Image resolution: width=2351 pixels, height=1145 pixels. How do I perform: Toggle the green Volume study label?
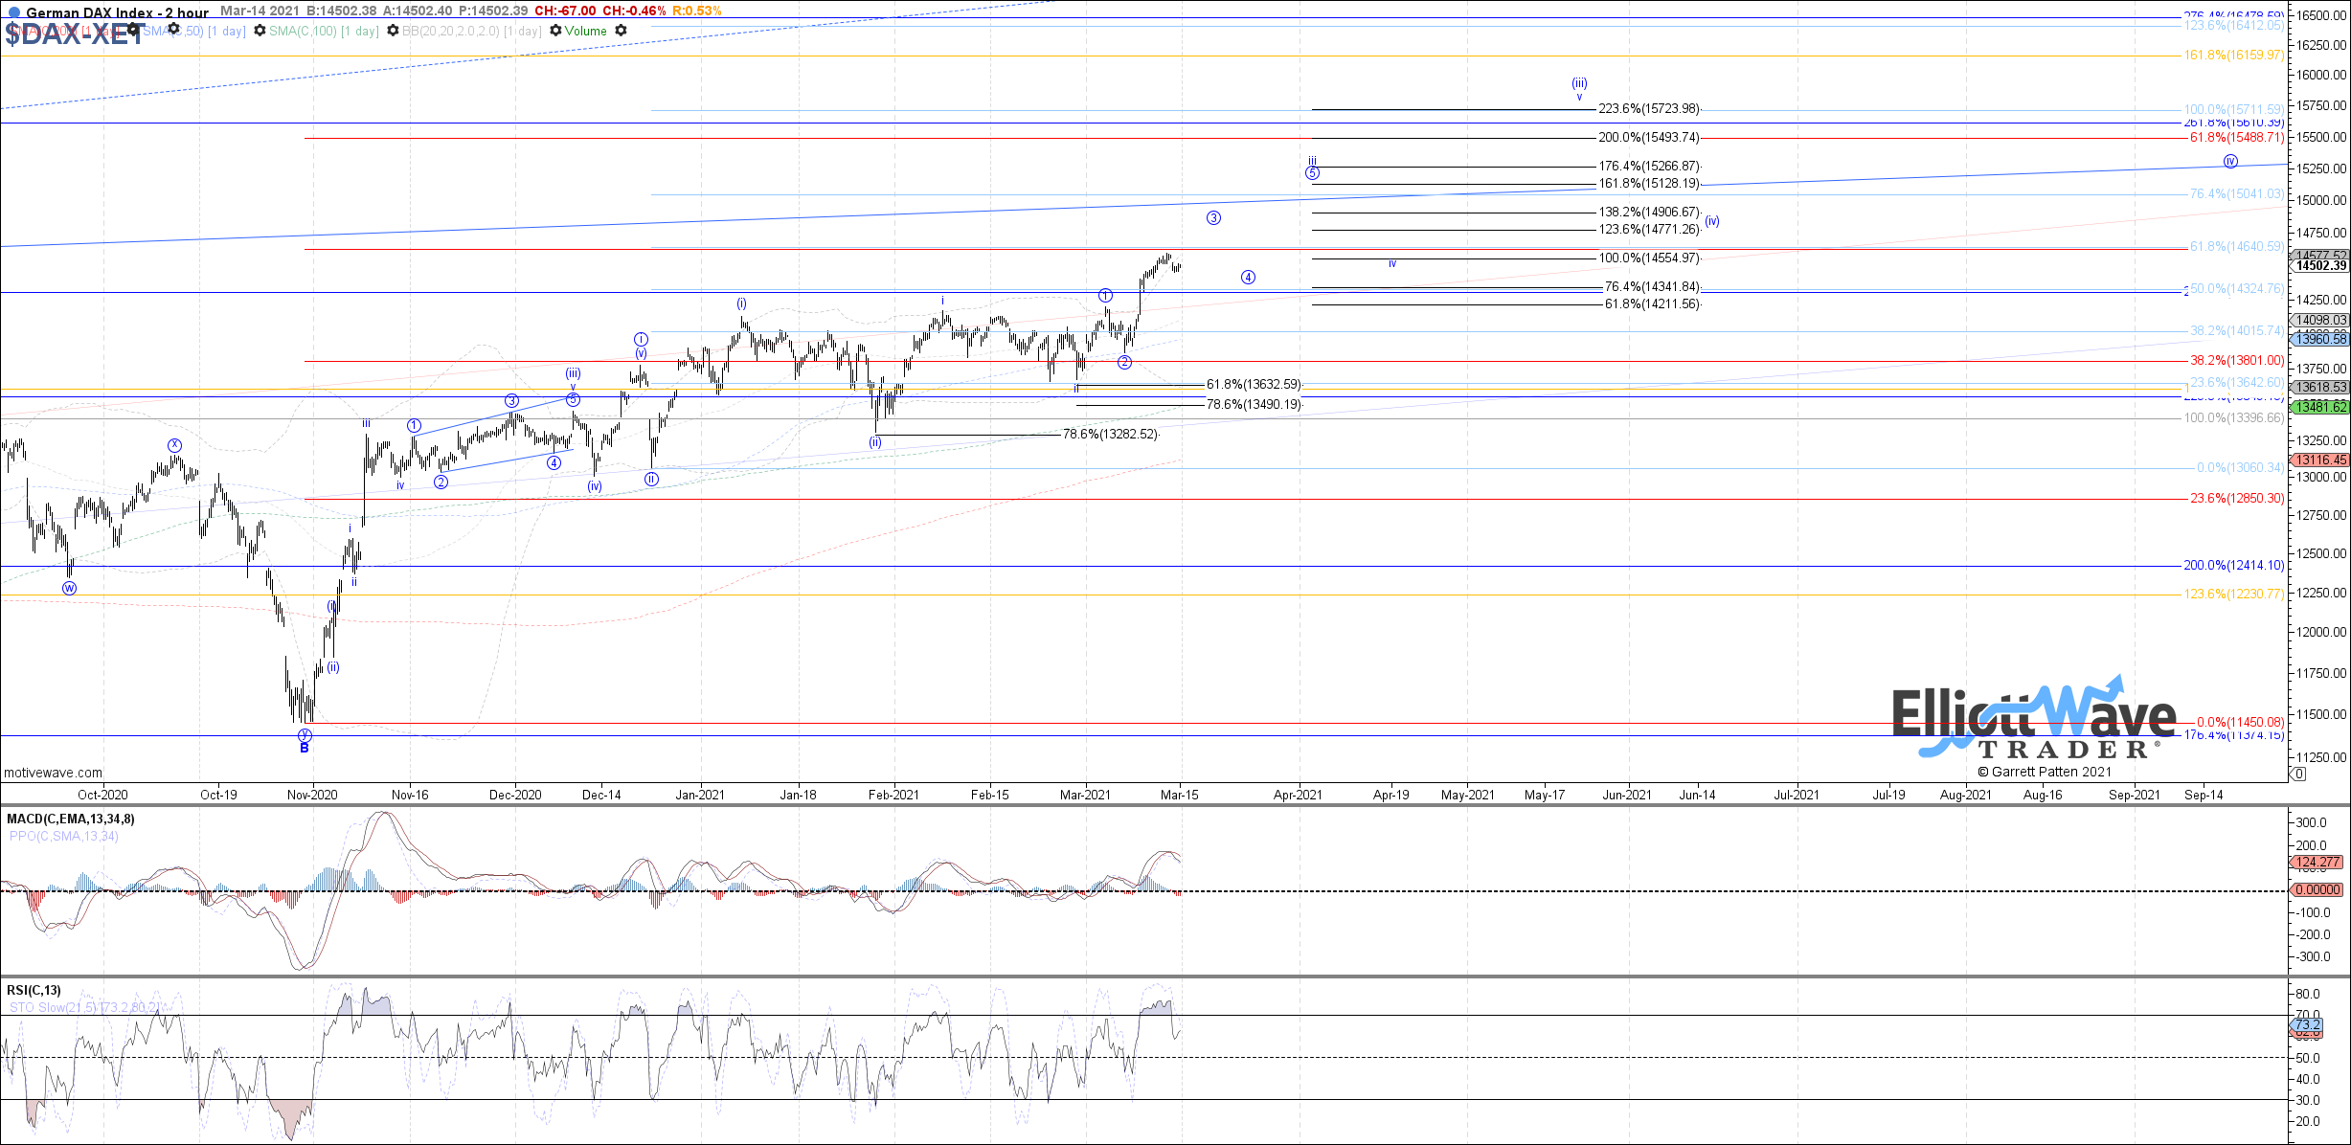(585, 32)
